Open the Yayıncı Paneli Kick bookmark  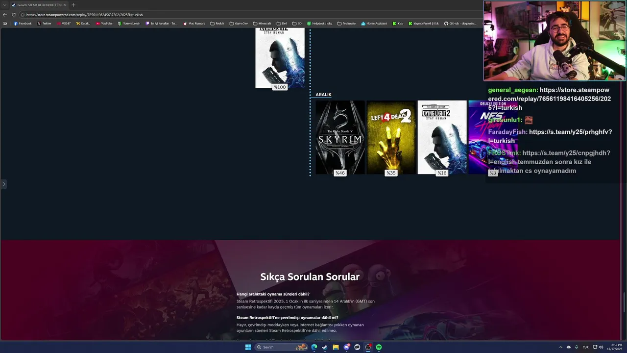[424, 24]
